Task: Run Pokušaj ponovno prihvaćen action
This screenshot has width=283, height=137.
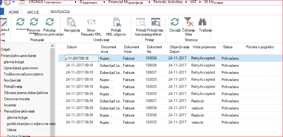Action: [x=49, y=22]
